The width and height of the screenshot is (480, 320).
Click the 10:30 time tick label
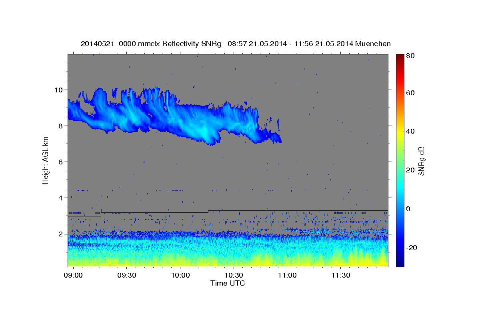pyautogui.click(x=234, y=276)
